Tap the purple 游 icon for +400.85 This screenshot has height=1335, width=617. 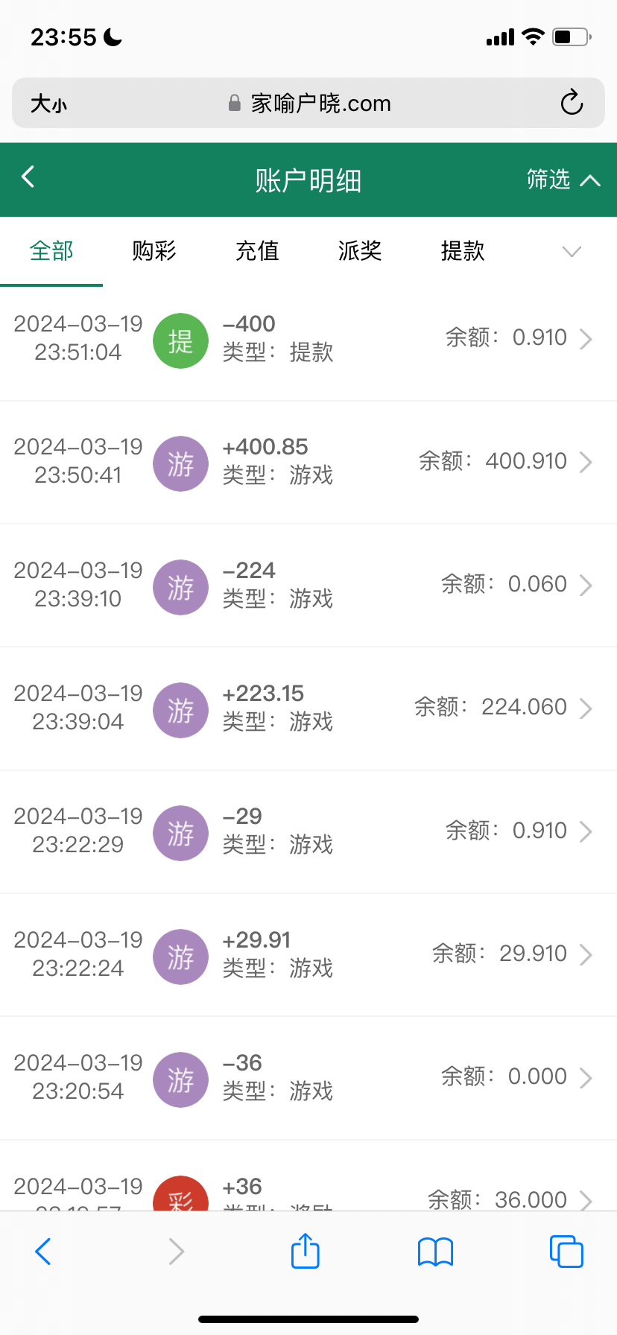coord(180,464)
